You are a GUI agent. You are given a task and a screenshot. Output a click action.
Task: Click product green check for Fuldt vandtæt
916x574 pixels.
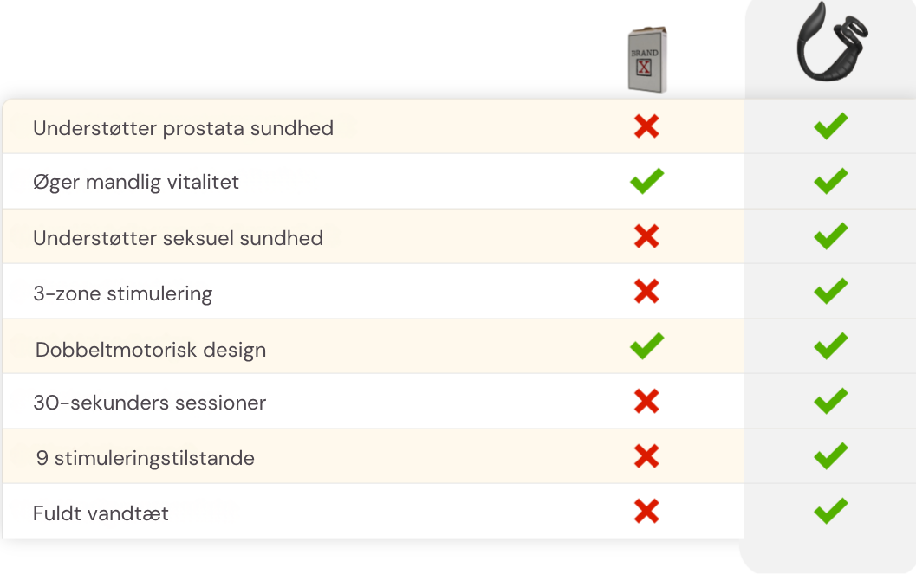point(831,511)
